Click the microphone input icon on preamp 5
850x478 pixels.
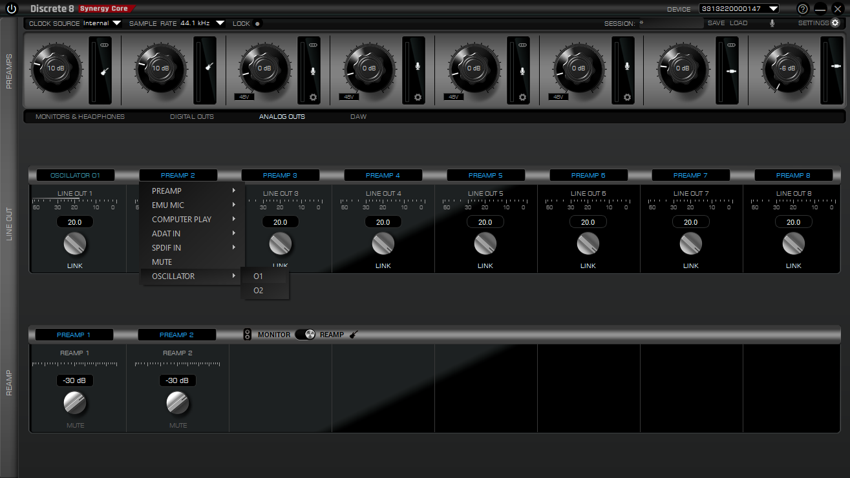[x=523, y=70]
